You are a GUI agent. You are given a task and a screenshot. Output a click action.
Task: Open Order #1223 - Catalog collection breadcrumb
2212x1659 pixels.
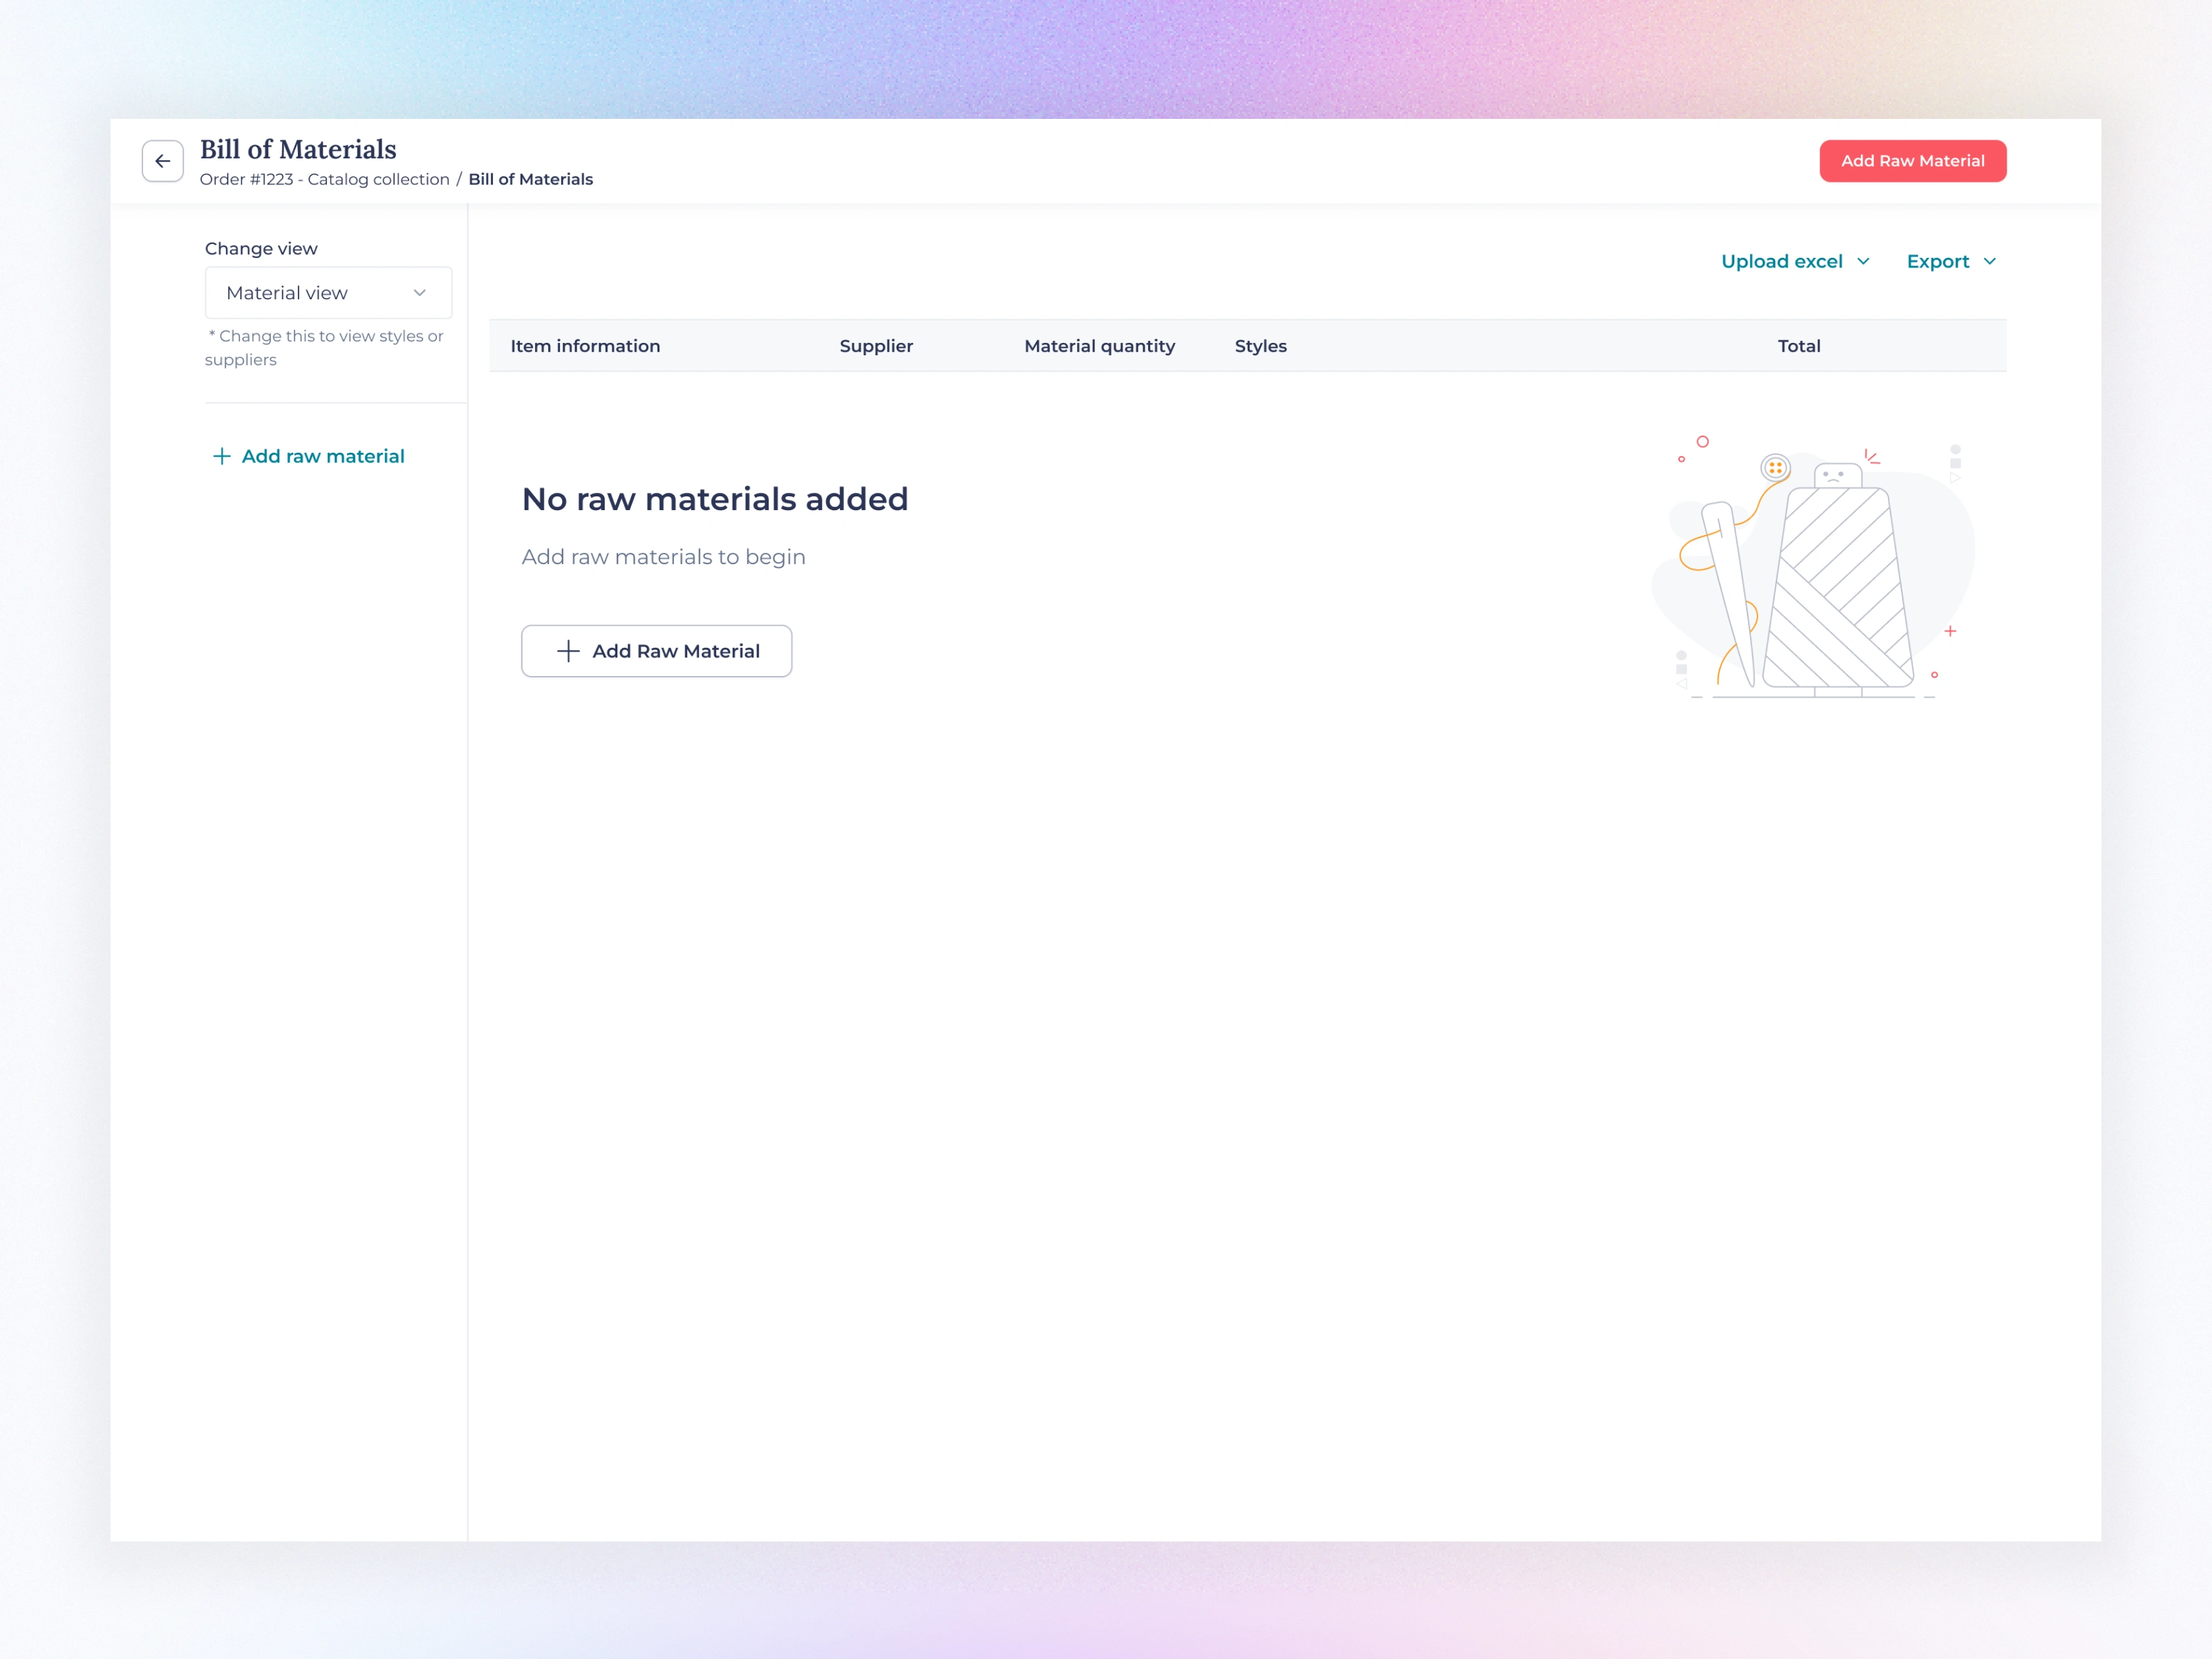click(324, 180)
